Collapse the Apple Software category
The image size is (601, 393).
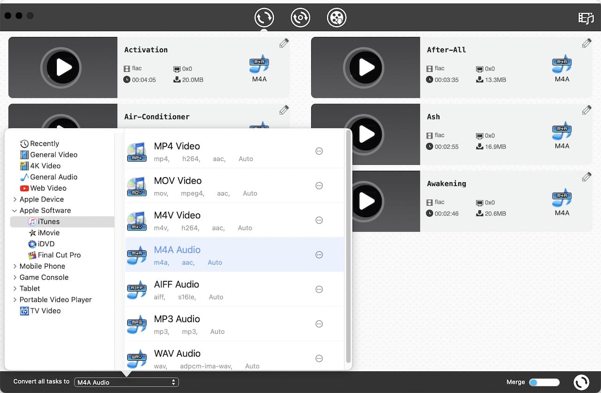click(x=15, y=211)
